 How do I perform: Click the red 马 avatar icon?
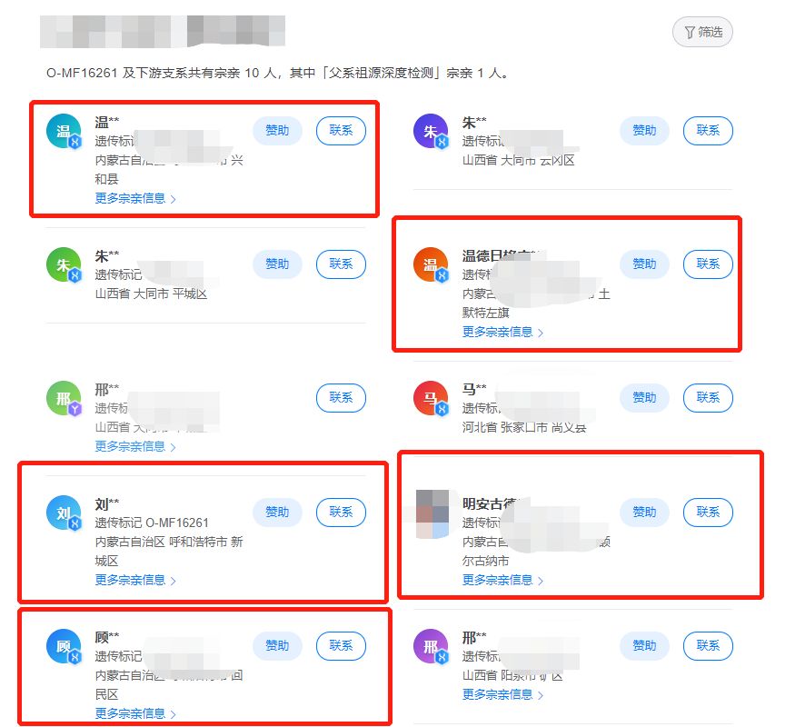tap(431, 398)
